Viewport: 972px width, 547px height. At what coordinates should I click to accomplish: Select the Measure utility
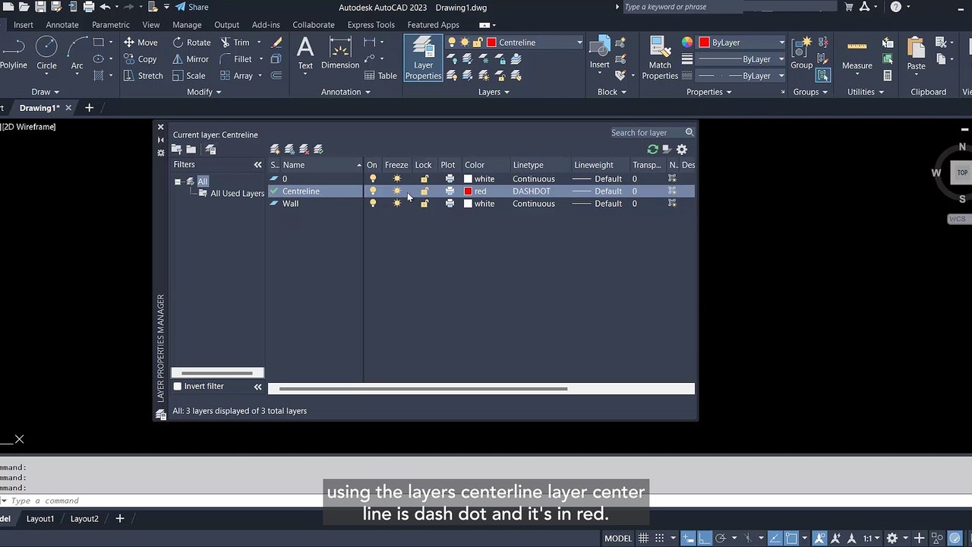click(857, 54)
